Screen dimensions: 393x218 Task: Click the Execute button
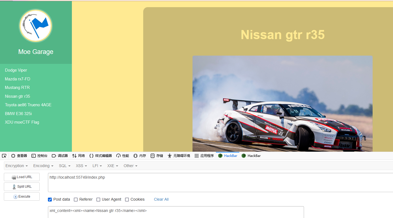pyautogui.click(x=22, y=197)
